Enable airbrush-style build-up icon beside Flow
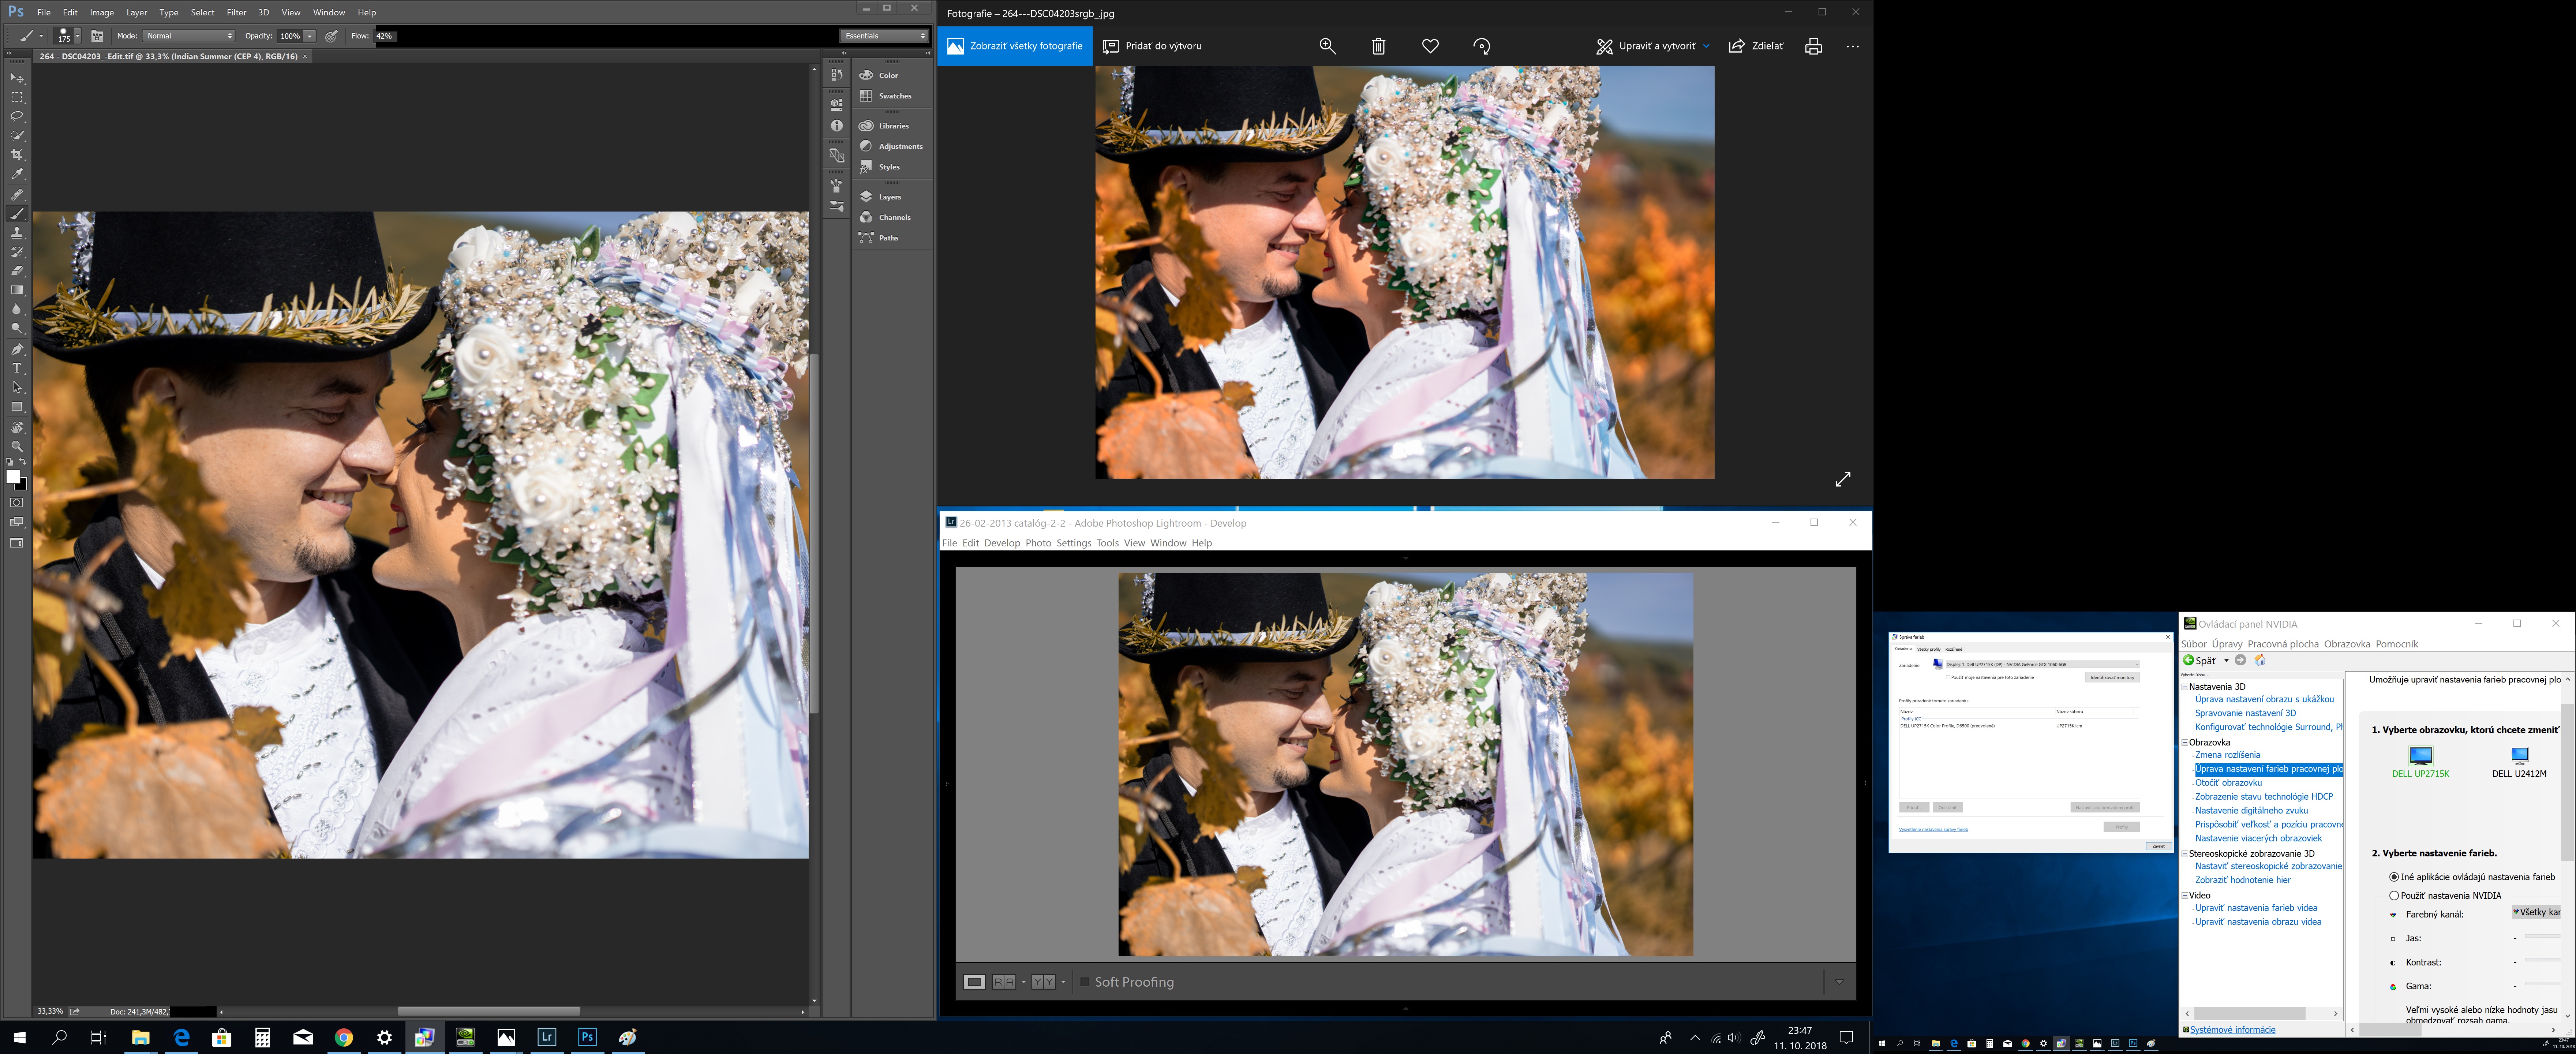This screenshot has height=1054, width=2576. pos(331,36)
